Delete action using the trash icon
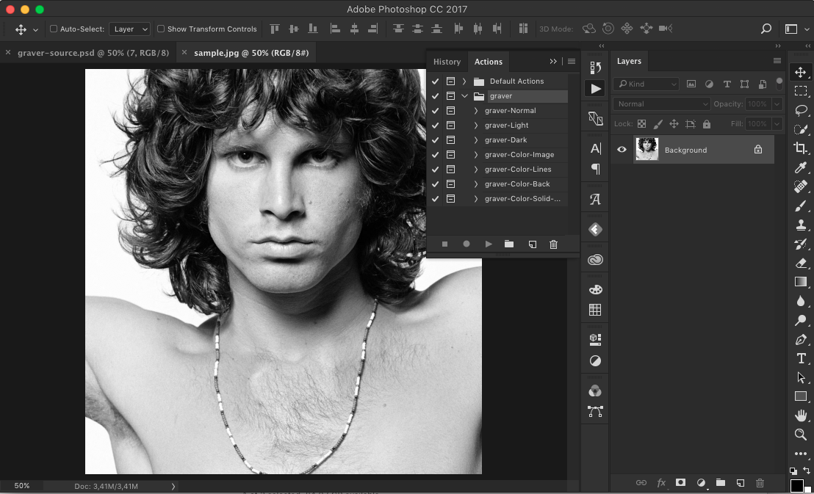 pos(554,244)
